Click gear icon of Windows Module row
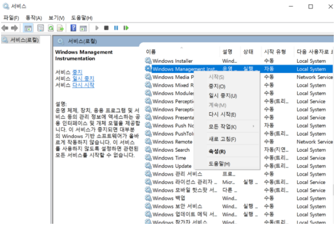Image resolution: width=336 pixels, height=226 pixels. click(148, 93)
